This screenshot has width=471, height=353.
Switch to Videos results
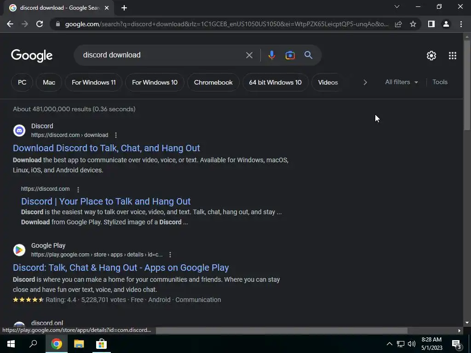click(x=327, y=82)
